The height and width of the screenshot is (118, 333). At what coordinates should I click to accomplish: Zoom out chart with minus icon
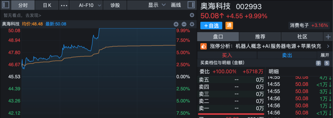[184, 24]
